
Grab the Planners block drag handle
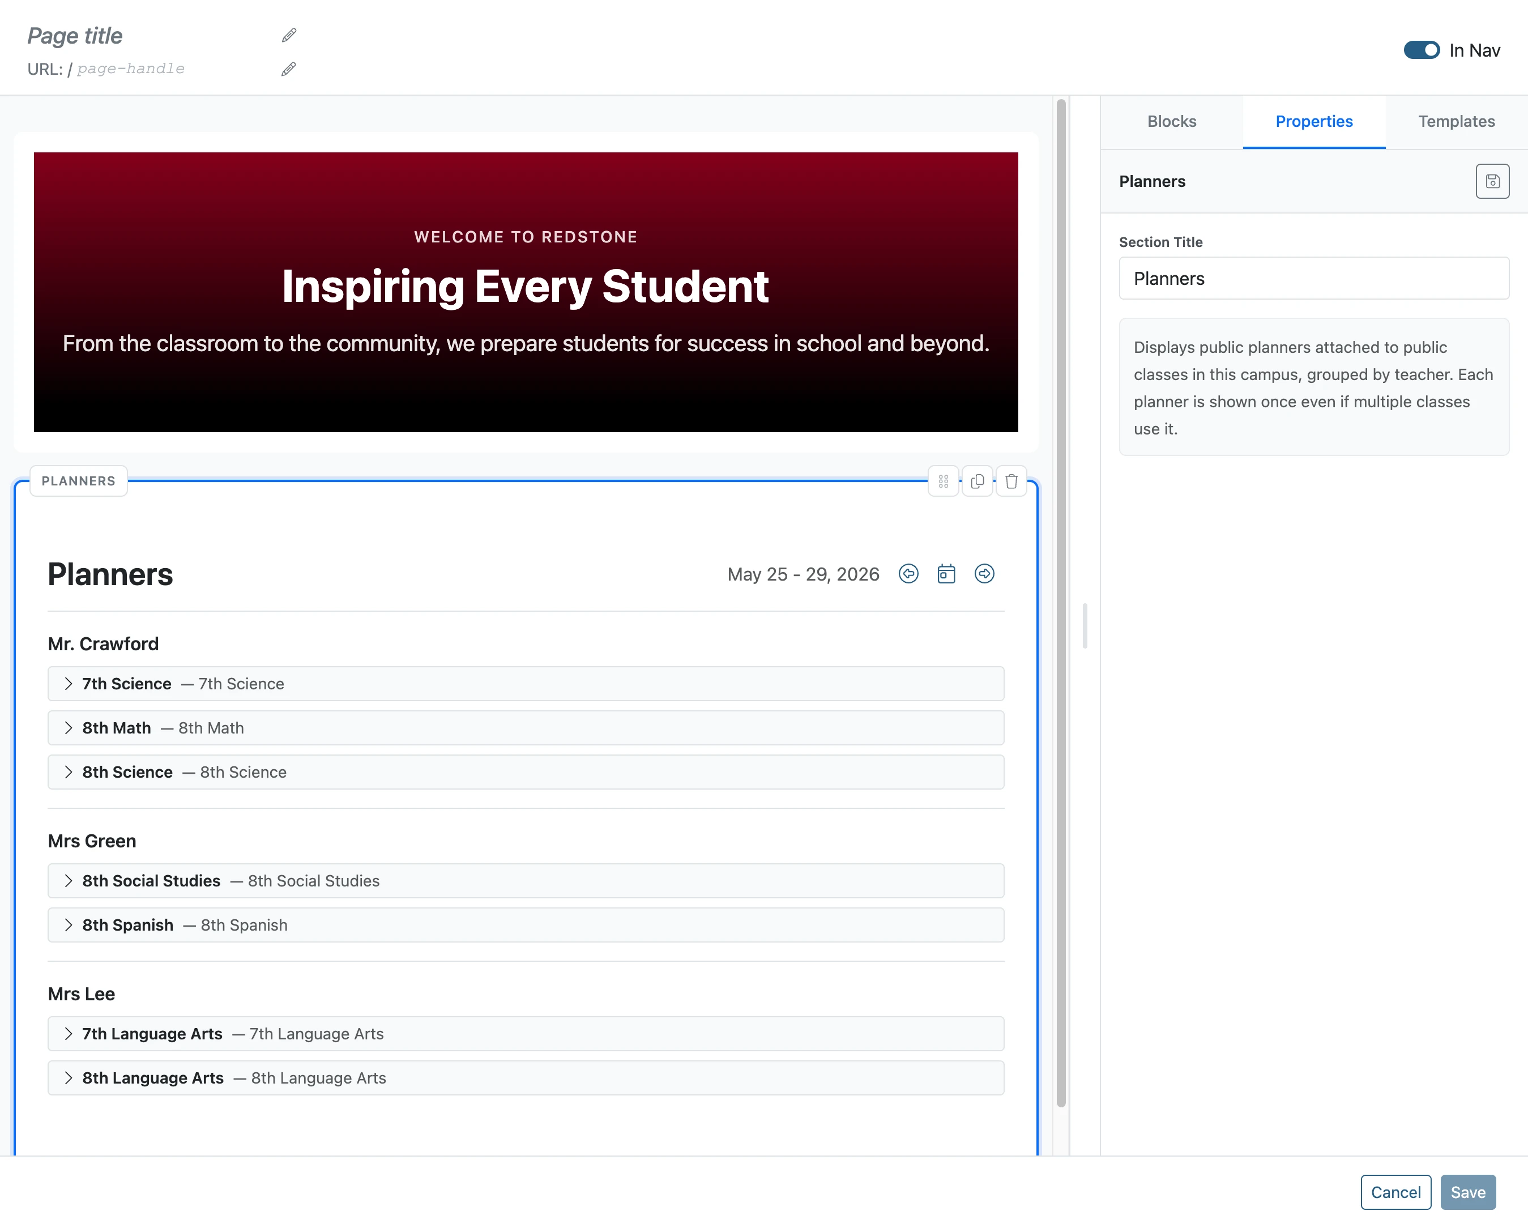click(944, 481)
